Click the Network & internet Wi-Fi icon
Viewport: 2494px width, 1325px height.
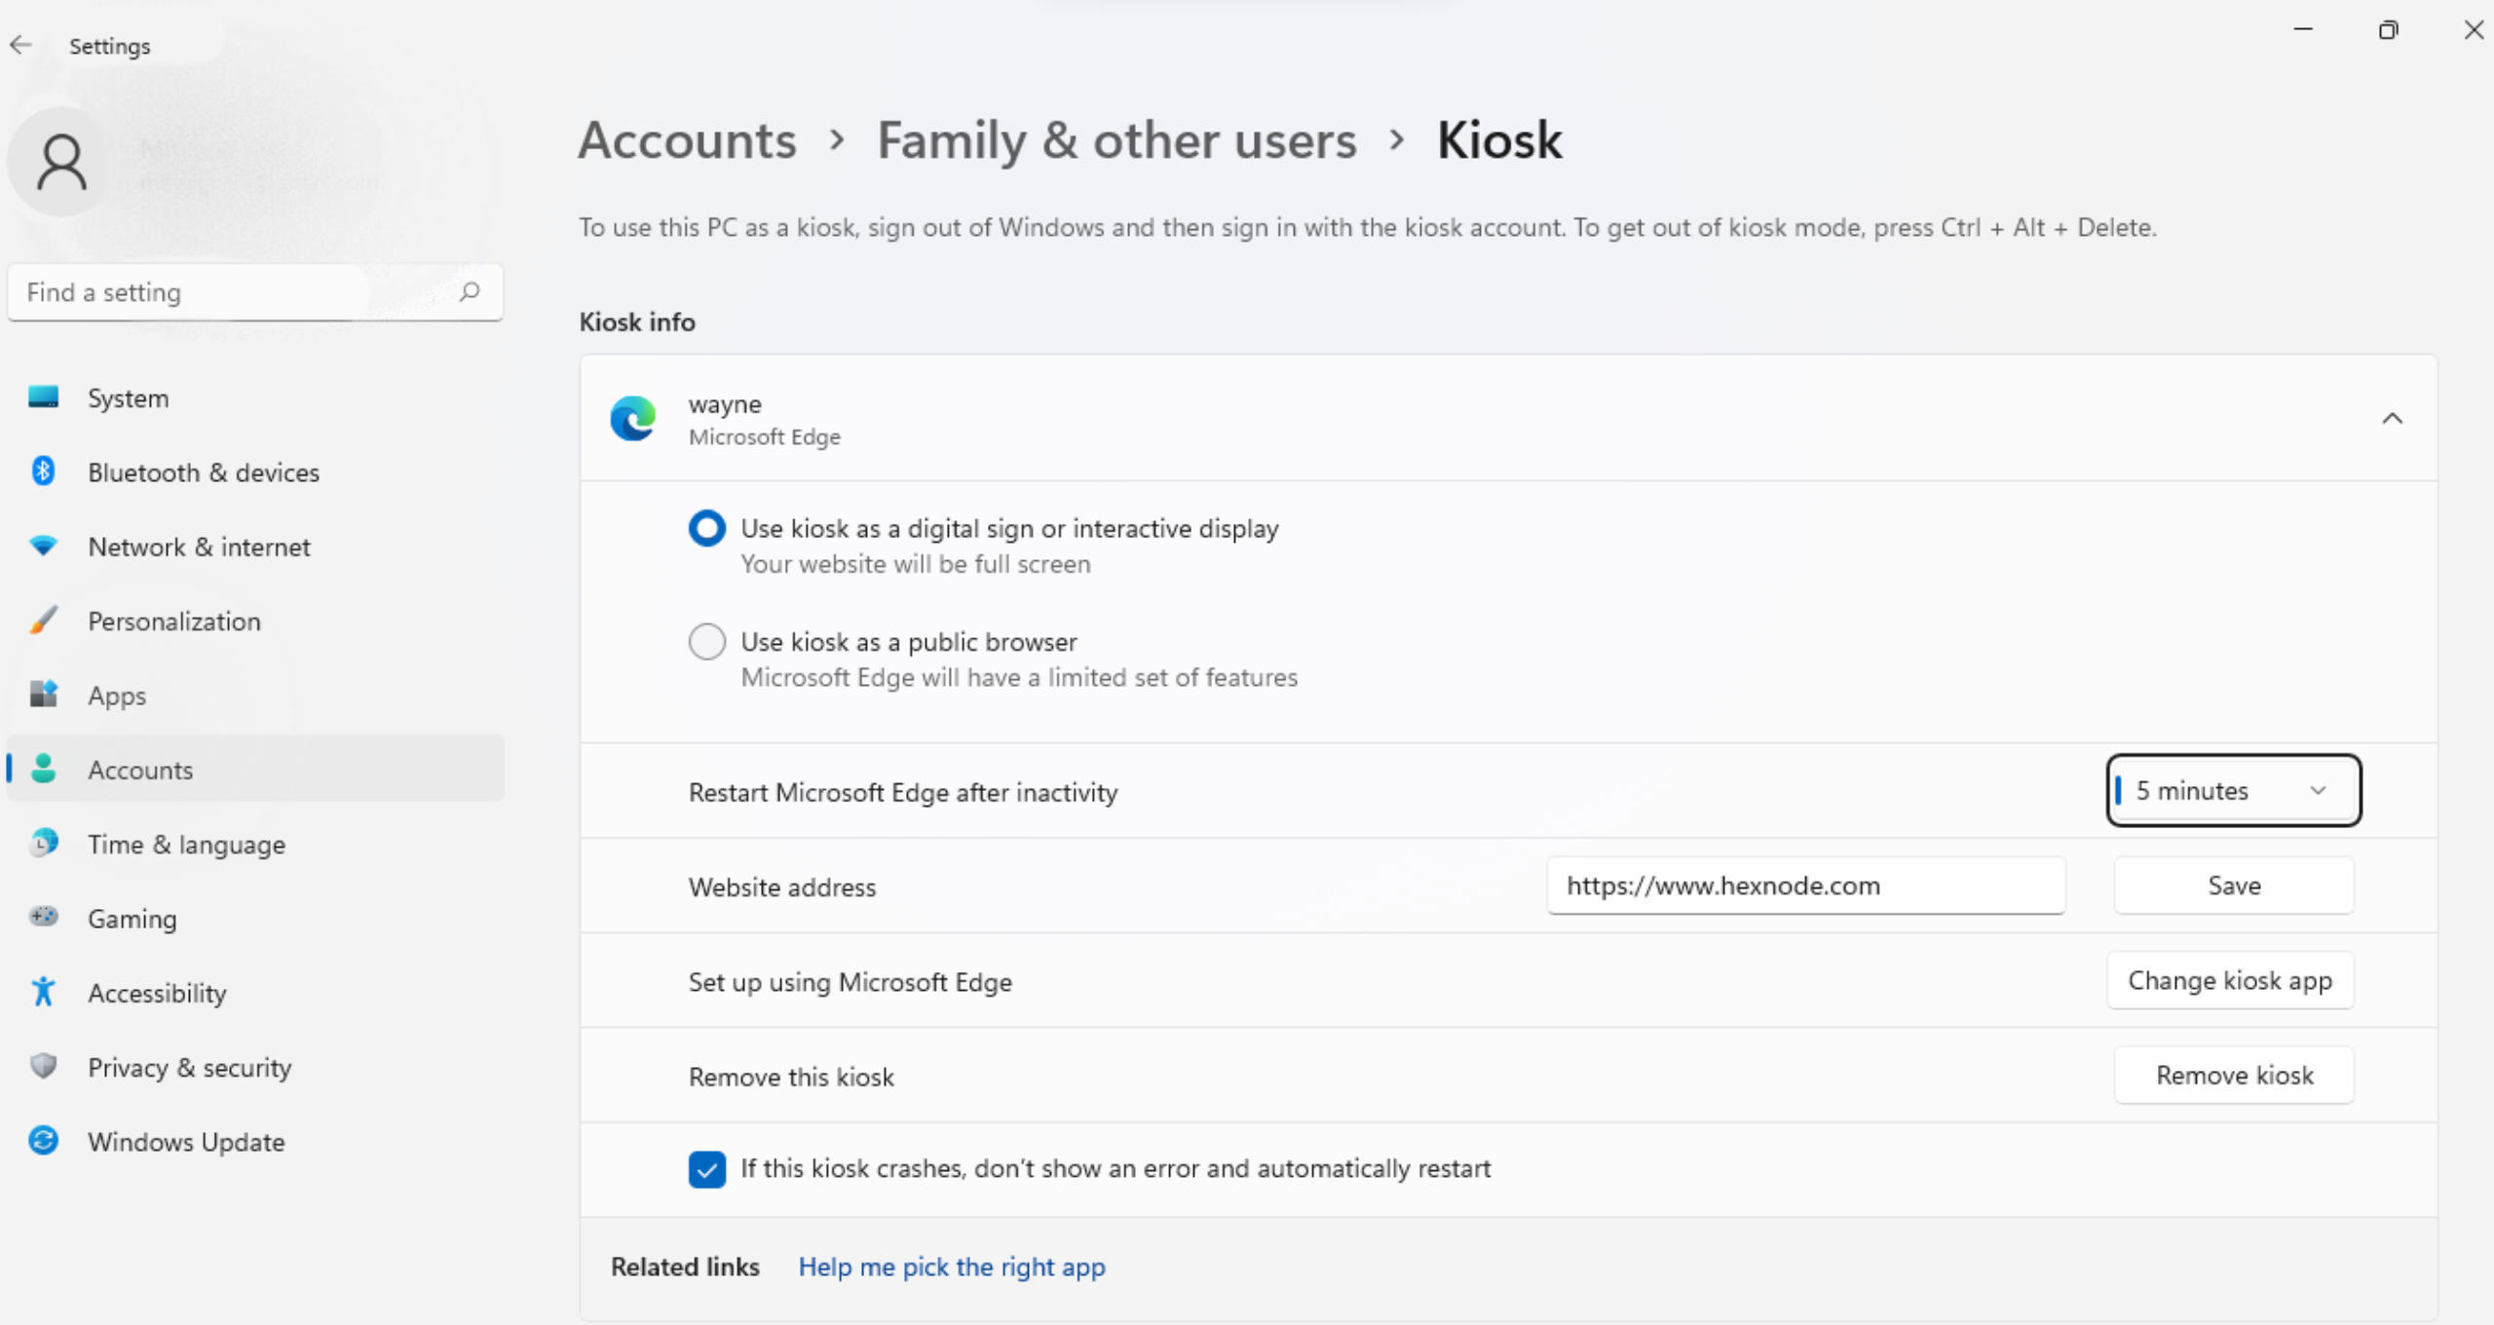pos(43,547)
